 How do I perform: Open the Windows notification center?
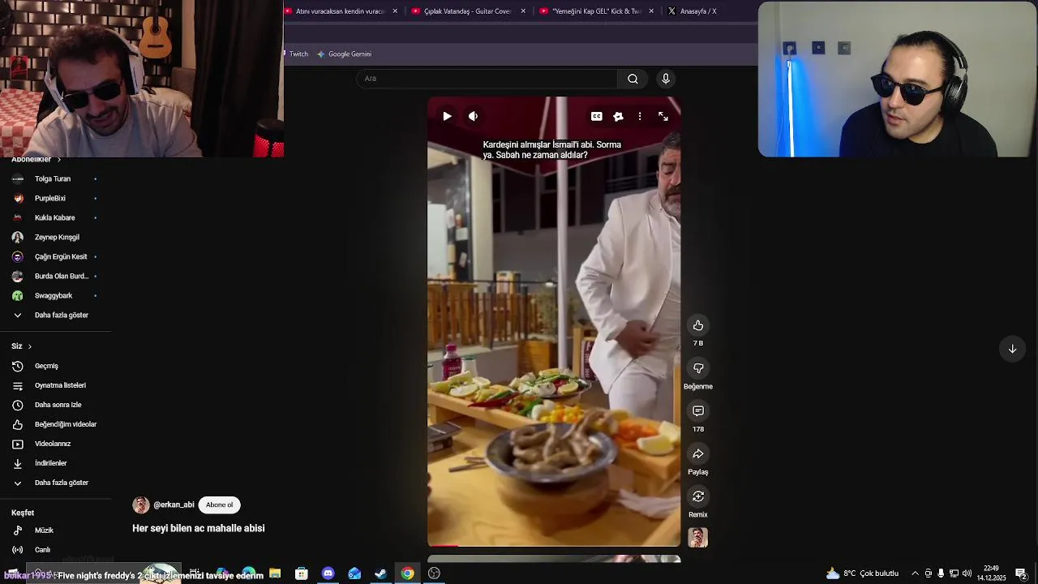1021,573
